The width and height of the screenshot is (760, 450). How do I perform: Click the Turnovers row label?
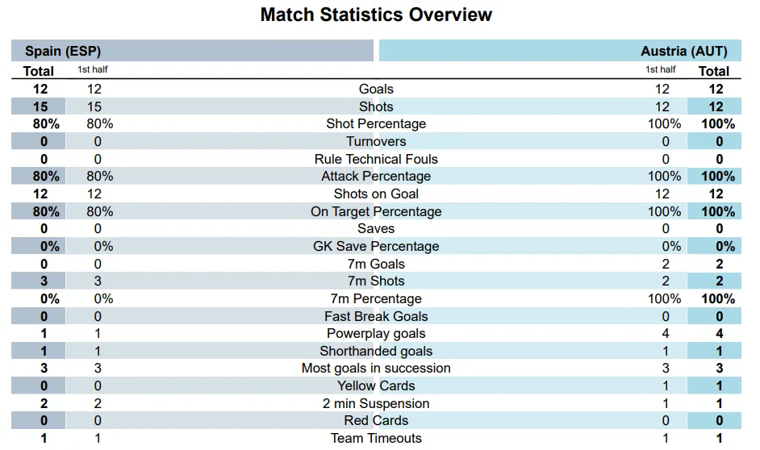pos(376,141)
